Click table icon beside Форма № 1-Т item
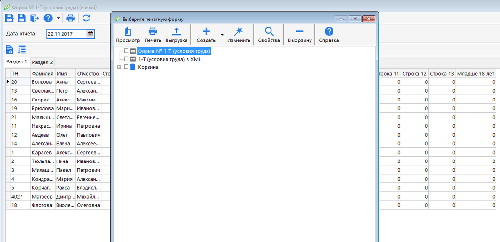Image resolution: width=500 pixels, height=242 pixels. coord(133,51)
